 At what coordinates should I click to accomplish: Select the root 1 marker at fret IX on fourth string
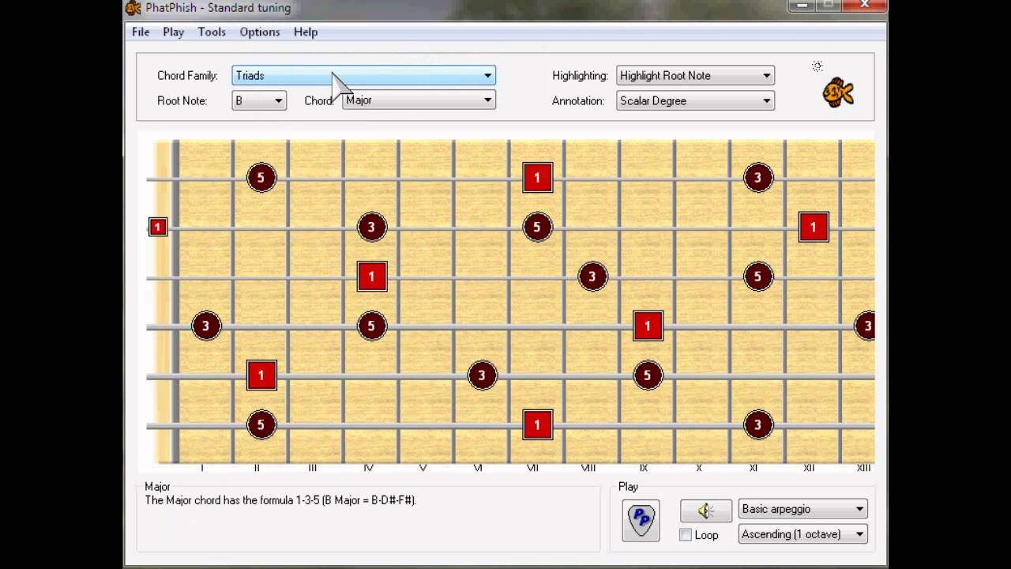point(648,326)
